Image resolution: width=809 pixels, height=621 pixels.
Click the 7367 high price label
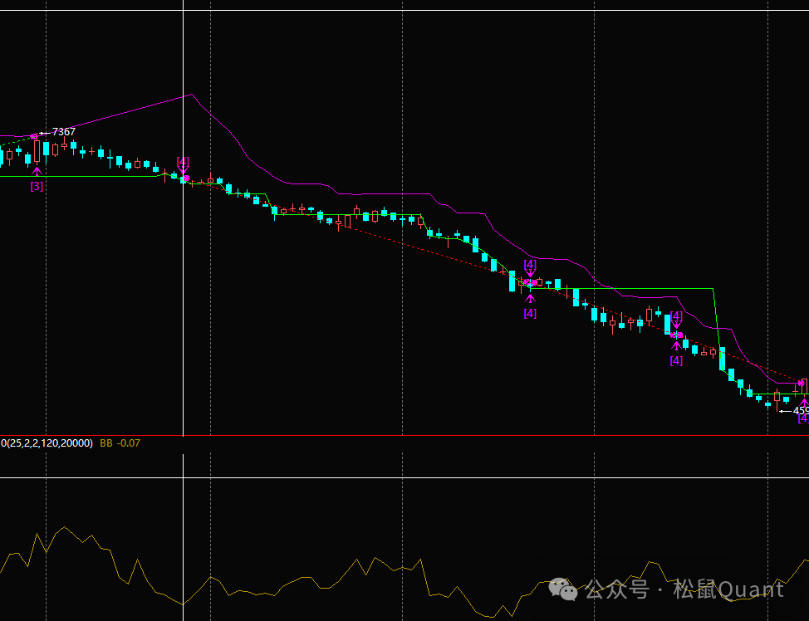(63, 132)
